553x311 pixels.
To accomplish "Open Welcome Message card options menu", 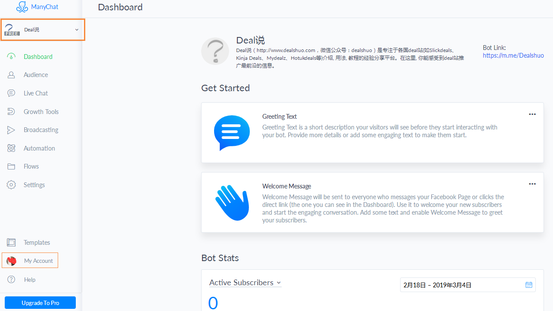I will coord(532,184).
